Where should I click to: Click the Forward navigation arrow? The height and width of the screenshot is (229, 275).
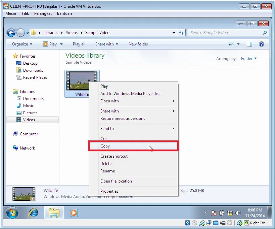click(20, 33)
